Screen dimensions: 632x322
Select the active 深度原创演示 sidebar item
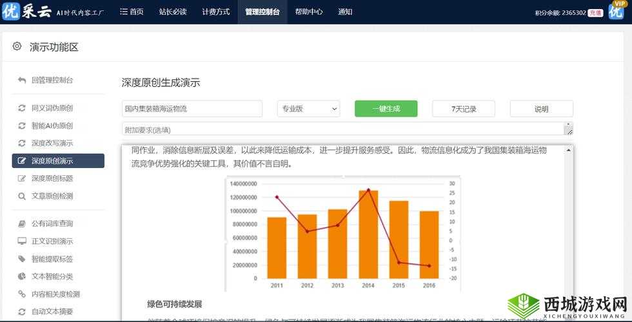[x=58, y=161]
